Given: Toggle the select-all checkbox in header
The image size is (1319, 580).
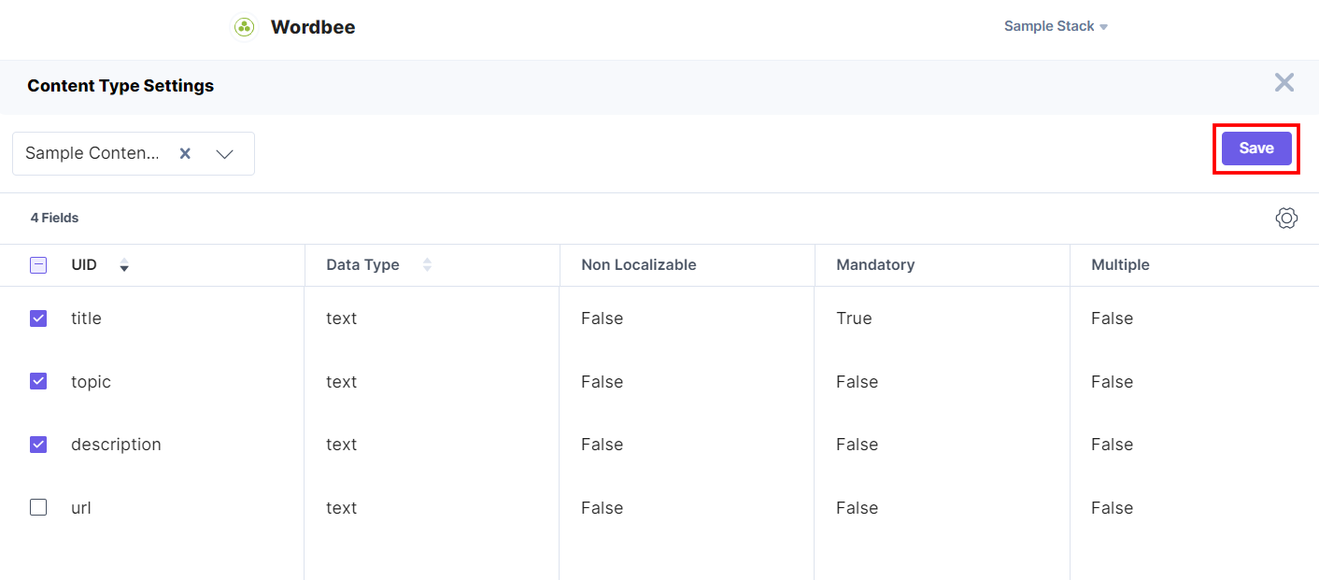Looking at the screenshot, I should pyautogui.click(x=38, y=265).
